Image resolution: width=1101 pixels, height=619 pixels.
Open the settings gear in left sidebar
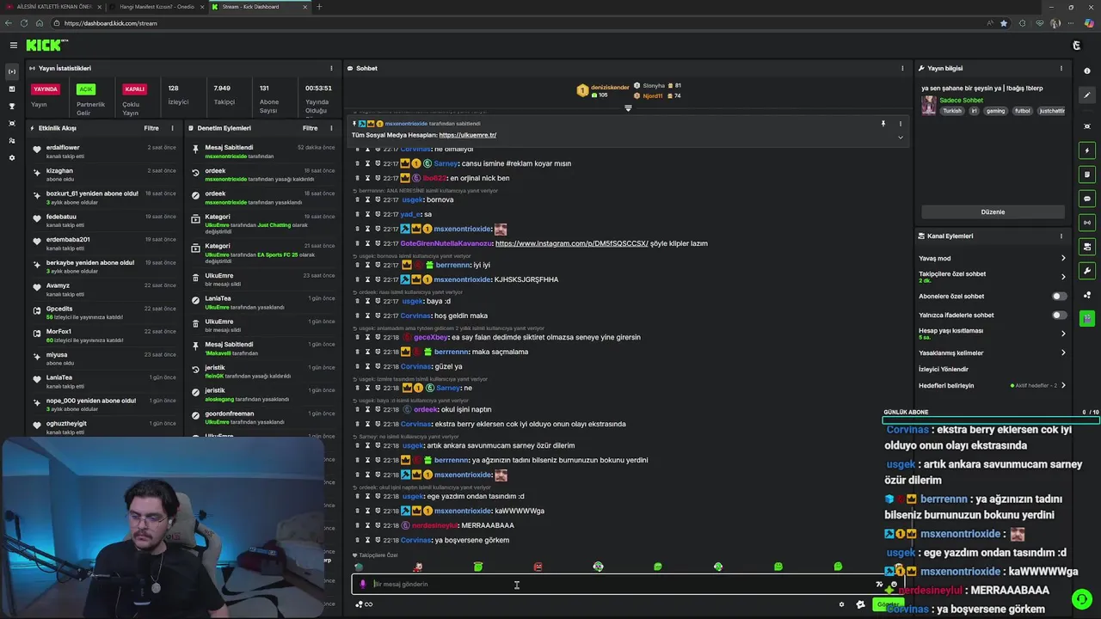pyautogui.click(x=12, y=157)
